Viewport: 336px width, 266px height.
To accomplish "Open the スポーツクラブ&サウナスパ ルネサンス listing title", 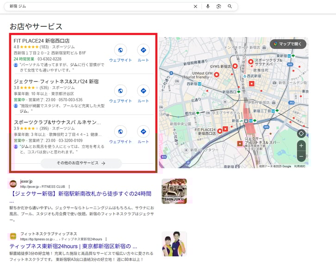I will (57, 122).
